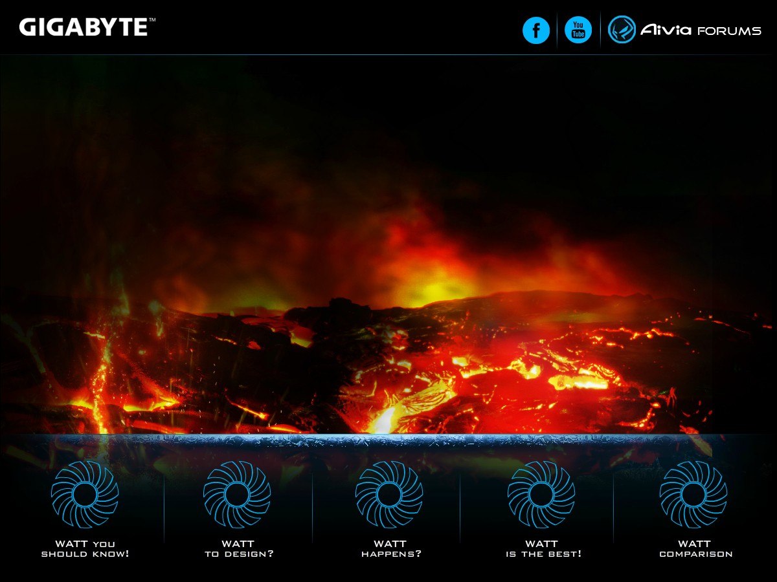Image resolution: width=777 pixels, height=582 pixels.
Task: Open the Facebook icon link
Action: click(x=536, y=30)
